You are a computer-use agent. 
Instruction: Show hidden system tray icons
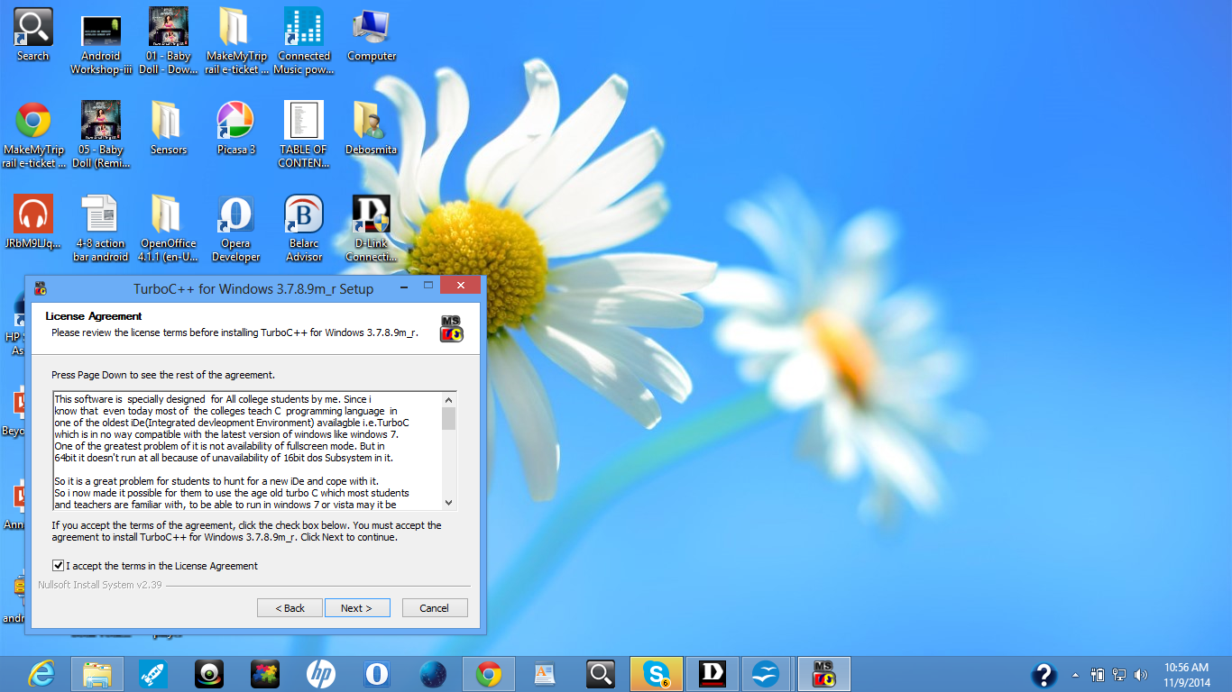tap(1075, 674)
